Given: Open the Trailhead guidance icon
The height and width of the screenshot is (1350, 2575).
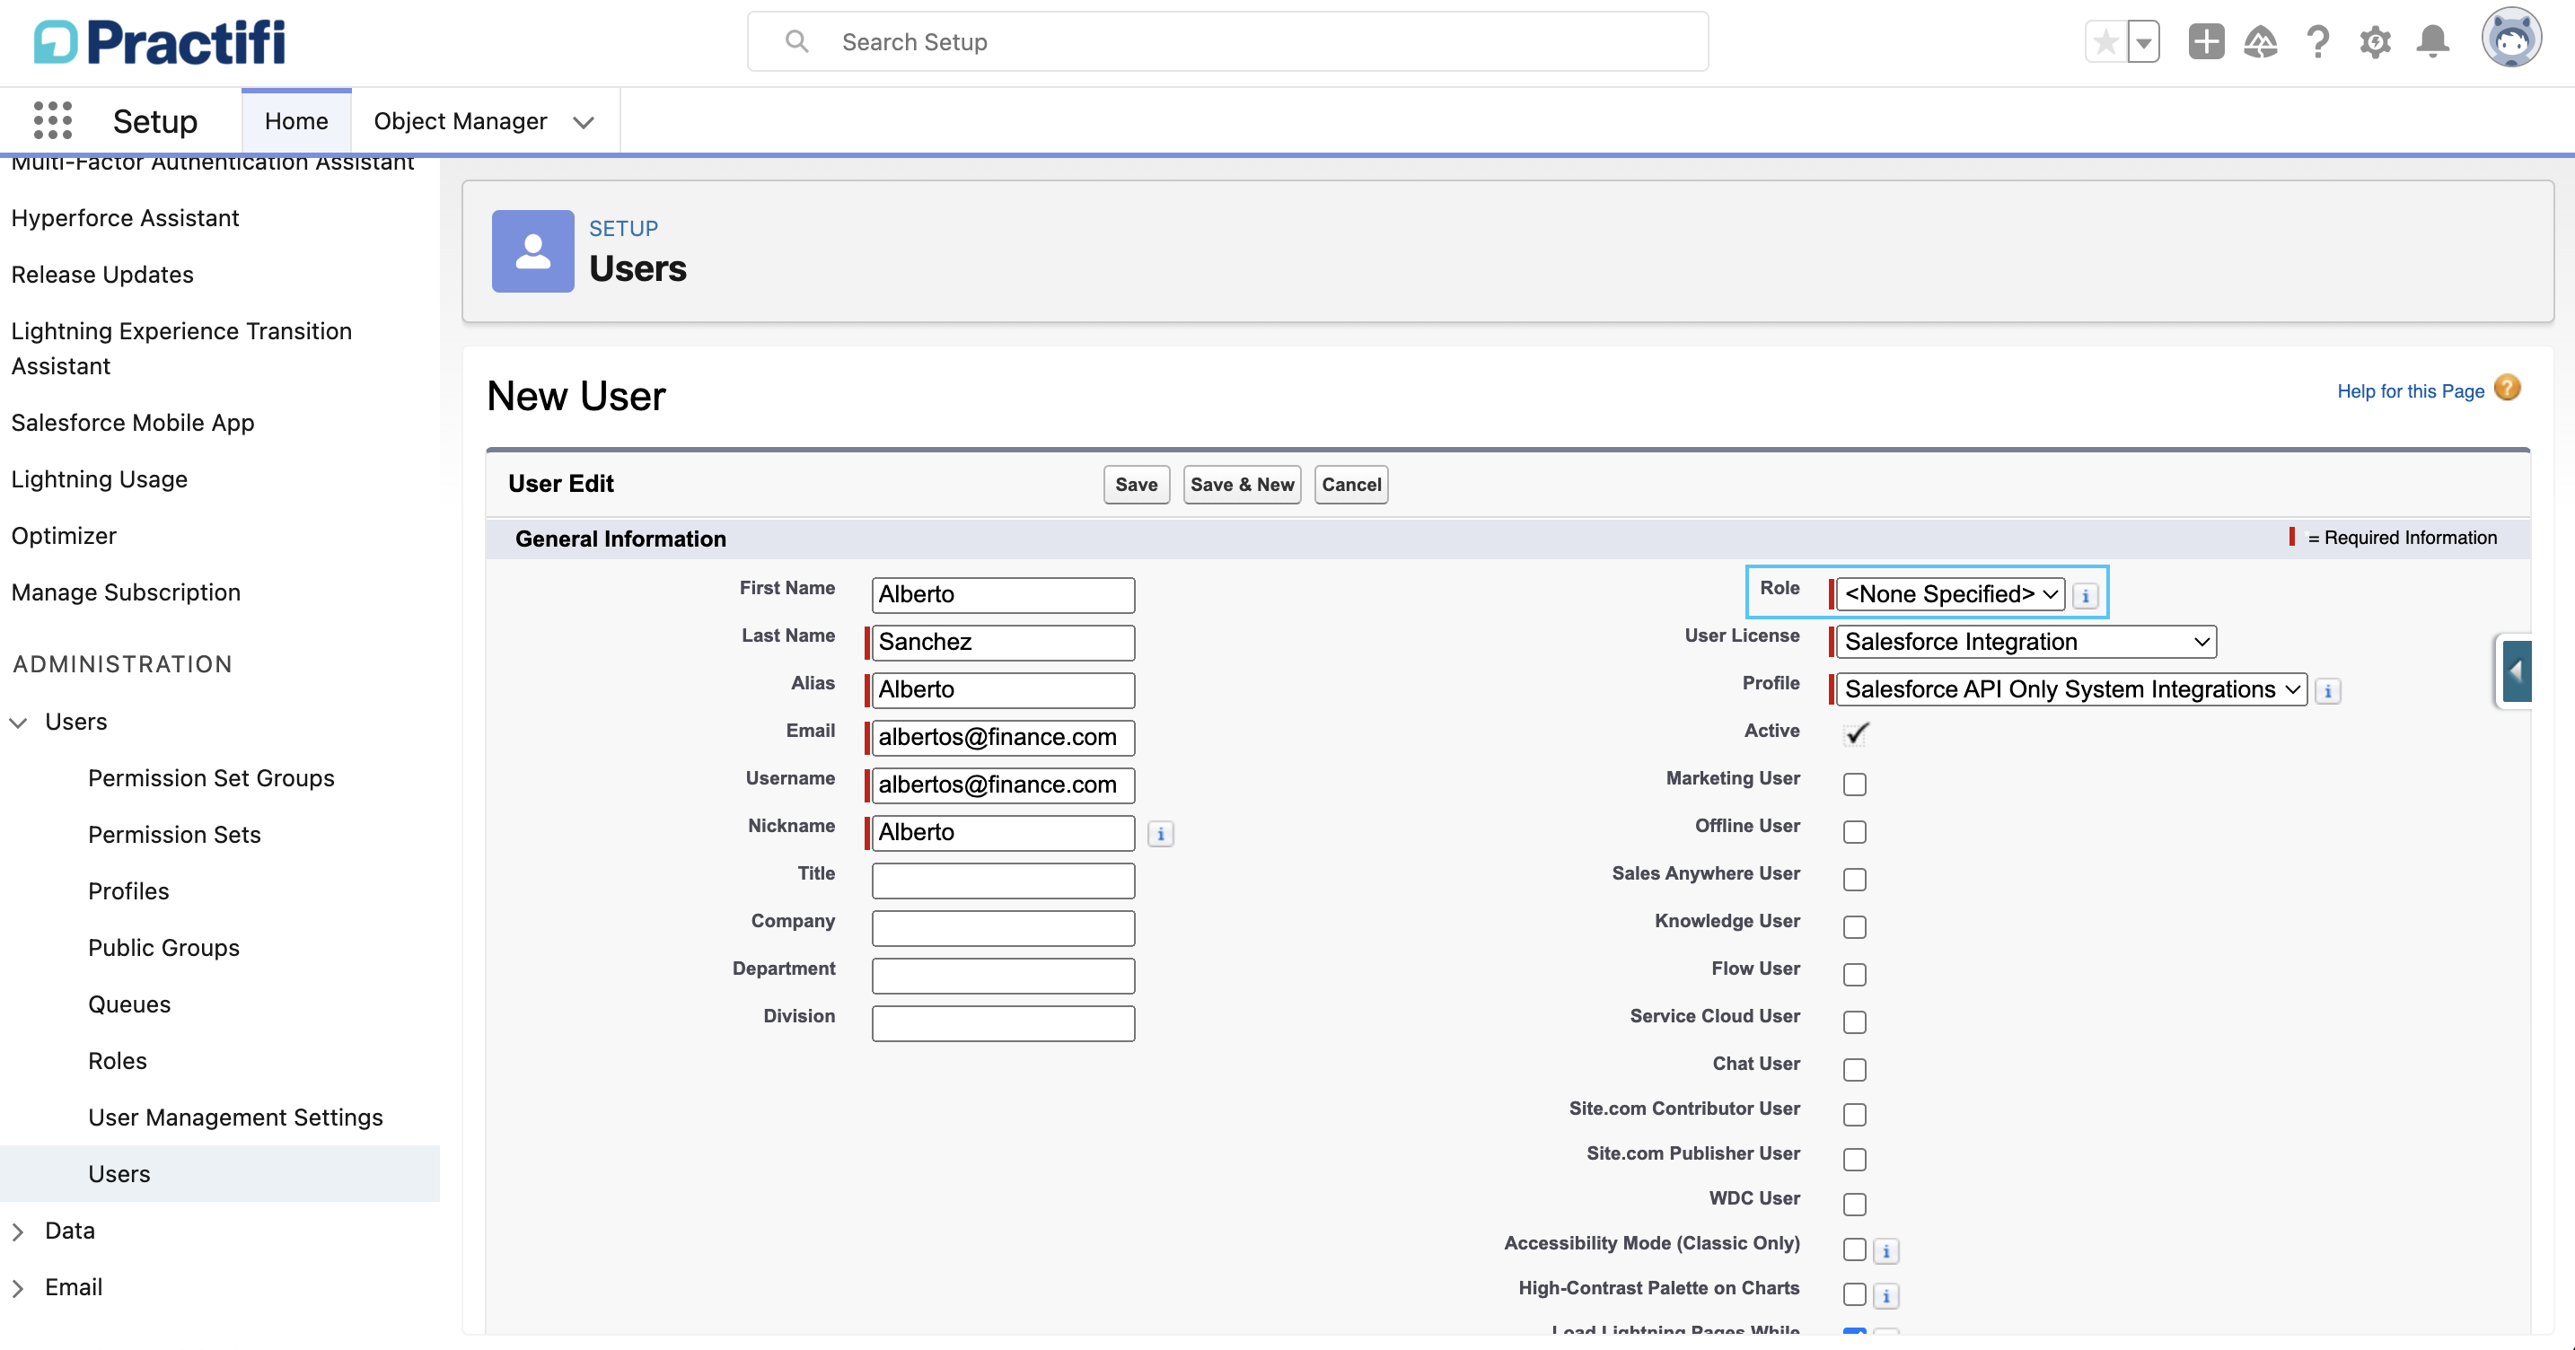Looking at the screenshot, I should pyautogui.click(x=2260, y=42).
